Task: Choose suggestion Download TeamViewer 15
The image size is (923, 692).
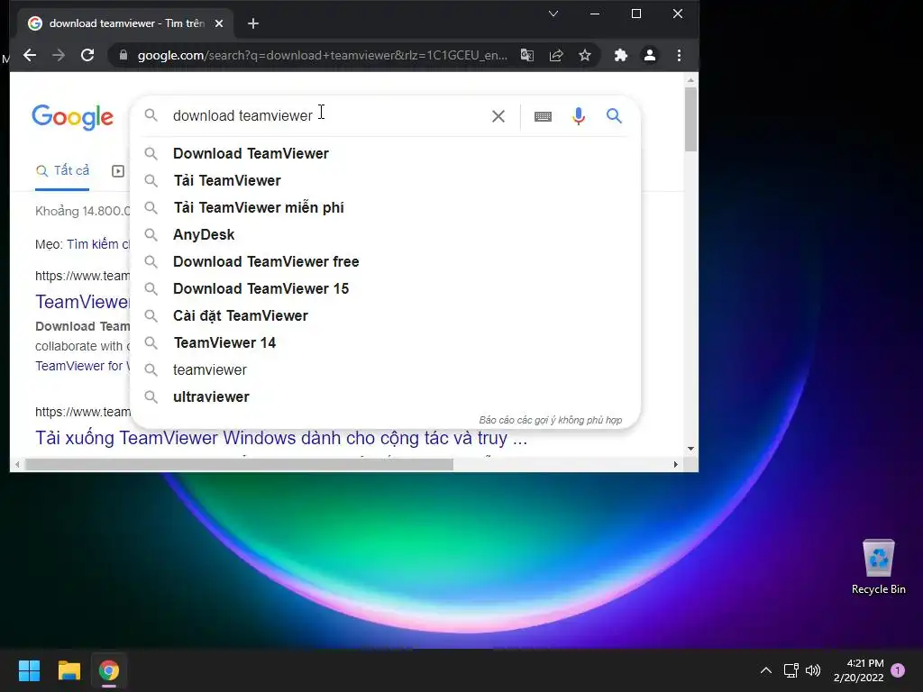Action: pyautogui.click(x=386, y=289)
